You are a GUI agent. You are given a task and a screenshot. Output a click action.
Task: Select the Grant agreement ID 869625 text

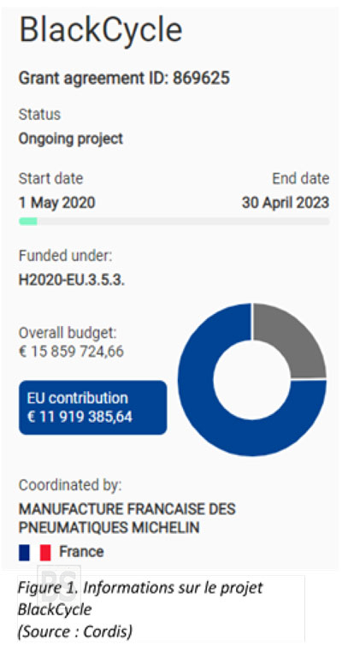point(124,78)
